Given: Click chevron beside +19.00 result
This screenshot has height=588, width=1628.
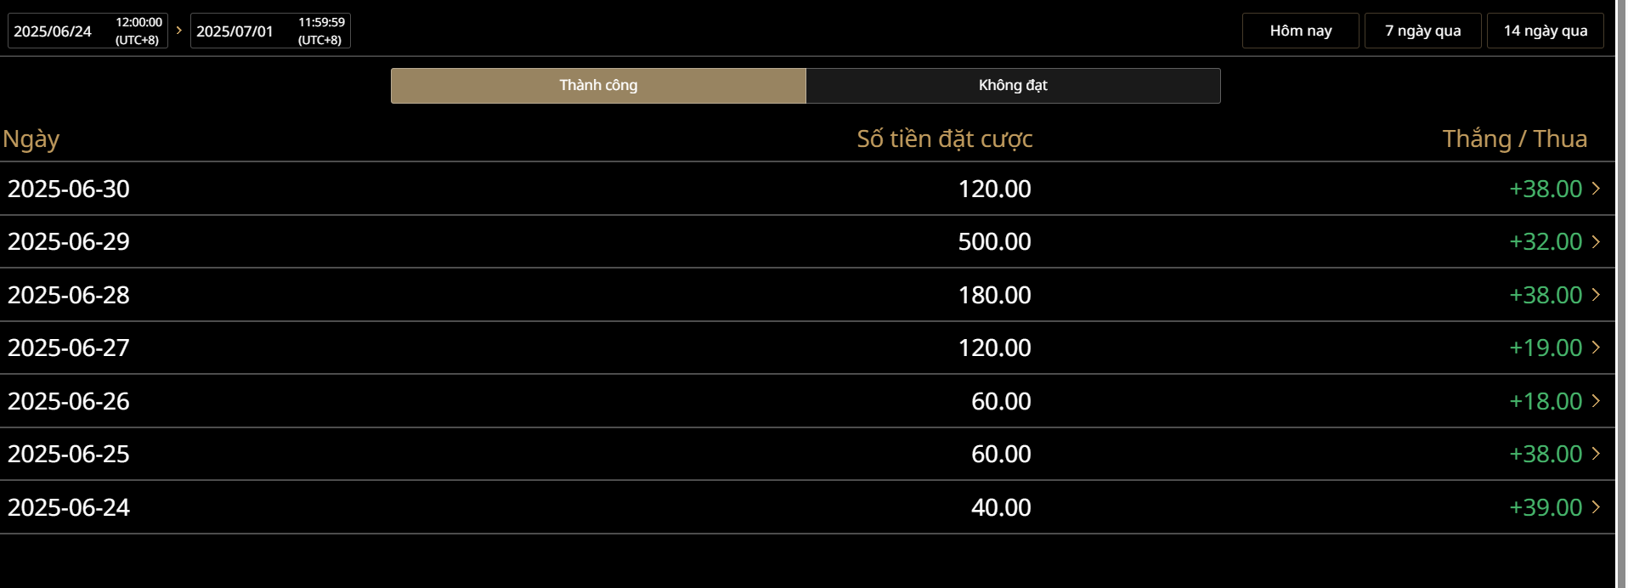Looking at the screenshot, I should (1596, 348).
